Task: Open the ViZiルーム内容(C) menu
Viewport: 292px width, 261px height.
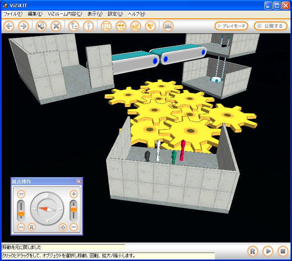Action: (65, 14)
